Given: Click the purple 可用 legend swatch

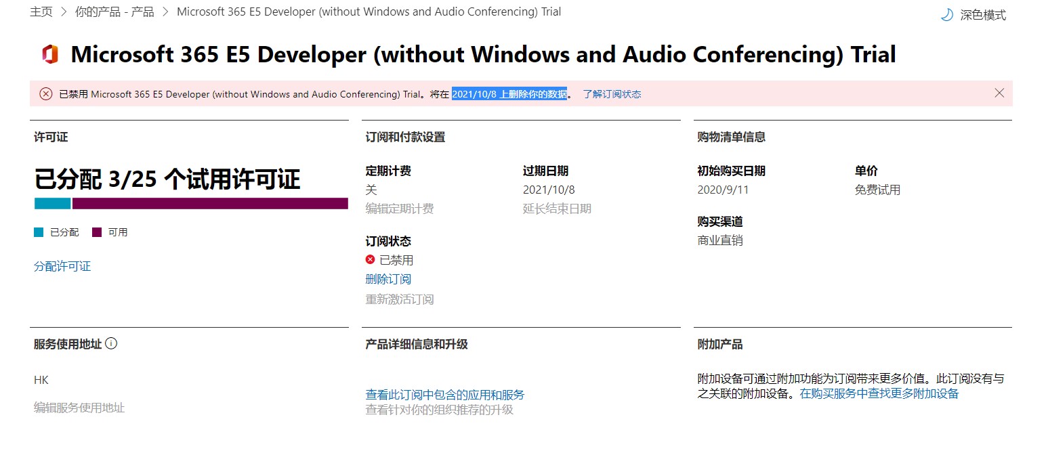Looking at the screenshot, I should click(97, 232).
